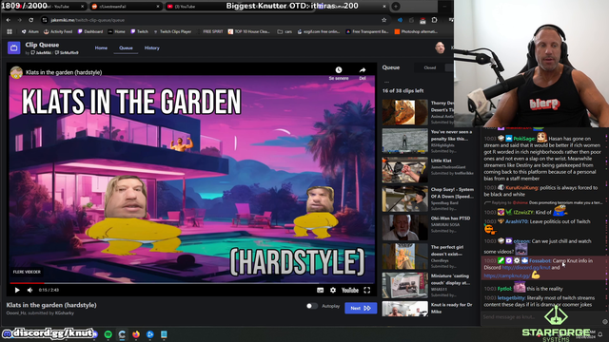
Task: Mute the video player volume
Action: pos(29,290)
